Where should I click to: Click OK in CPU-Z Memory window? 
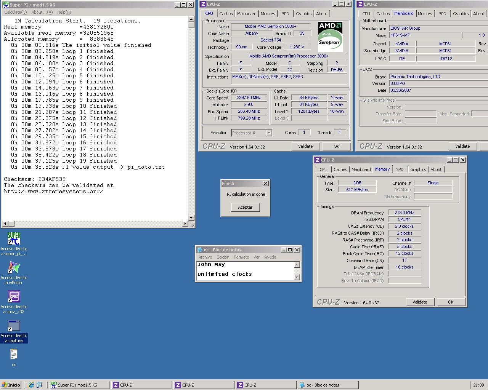coord(451,302)
